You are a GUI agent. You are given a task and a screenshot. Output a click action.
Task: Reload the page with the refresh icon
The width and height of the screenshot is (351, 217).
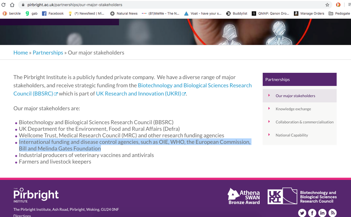pyautogui.click(x=4, y=5)
